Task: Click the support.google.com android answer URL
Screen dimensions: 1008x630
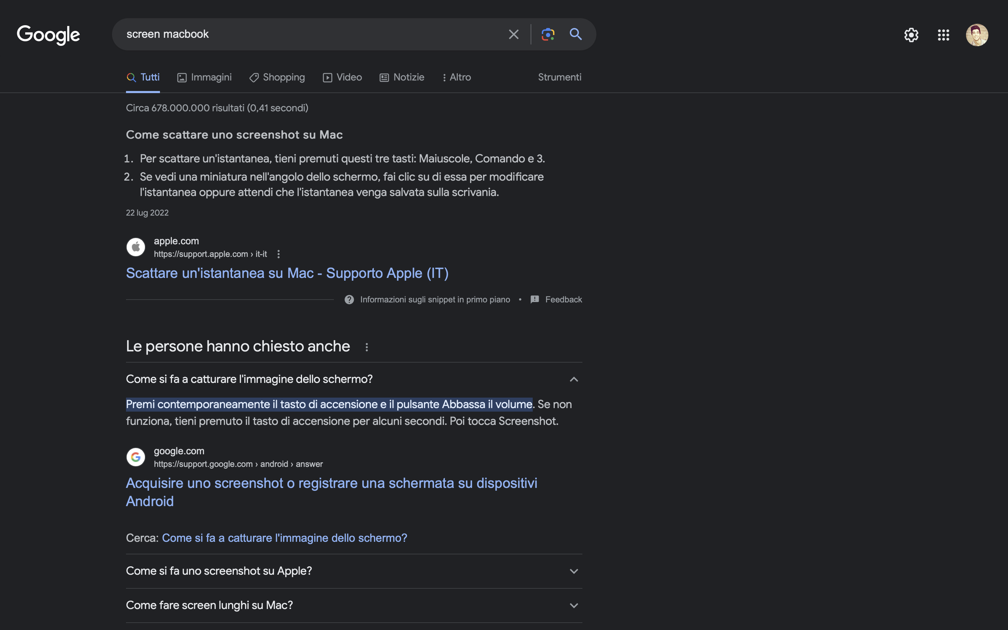Action: (x=238, y=464)
